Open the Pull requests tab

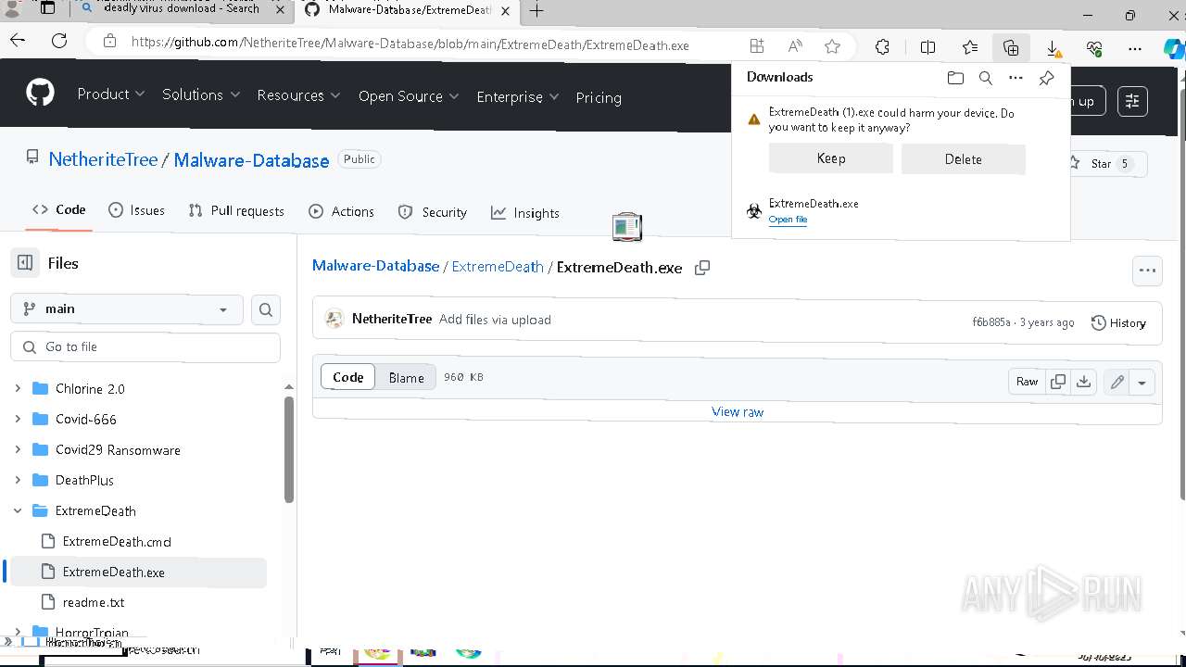pyautogui.click(x=236, y=211)
